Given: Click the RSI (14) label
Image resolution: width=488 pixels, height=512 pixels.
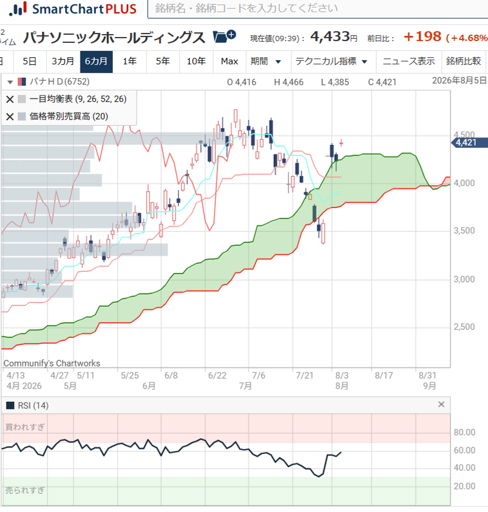Looking at the screenshot, I should click(33, 405).
